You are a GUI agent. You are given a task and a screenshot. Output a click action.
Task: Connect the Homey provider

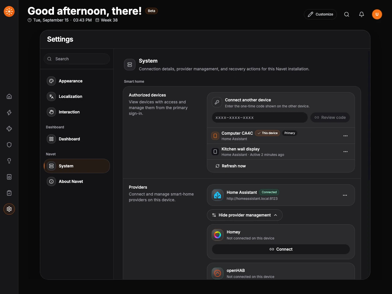tap(281, 249)
